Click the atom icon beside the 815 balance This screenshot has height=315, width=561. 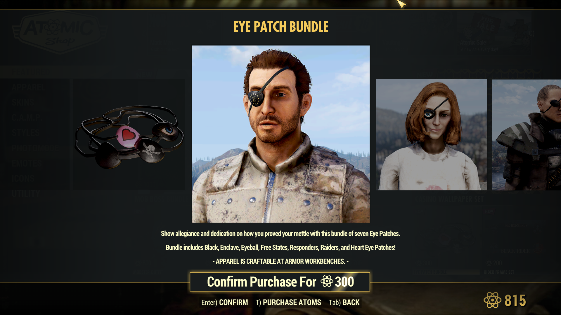coord(492,300)
